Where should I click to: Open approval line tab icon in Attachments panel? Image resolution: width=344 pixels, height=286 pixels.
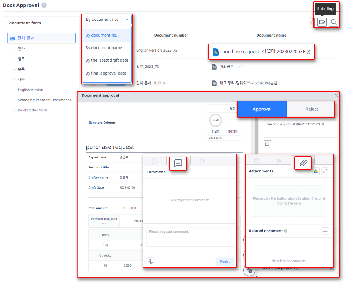pos(257,161)
